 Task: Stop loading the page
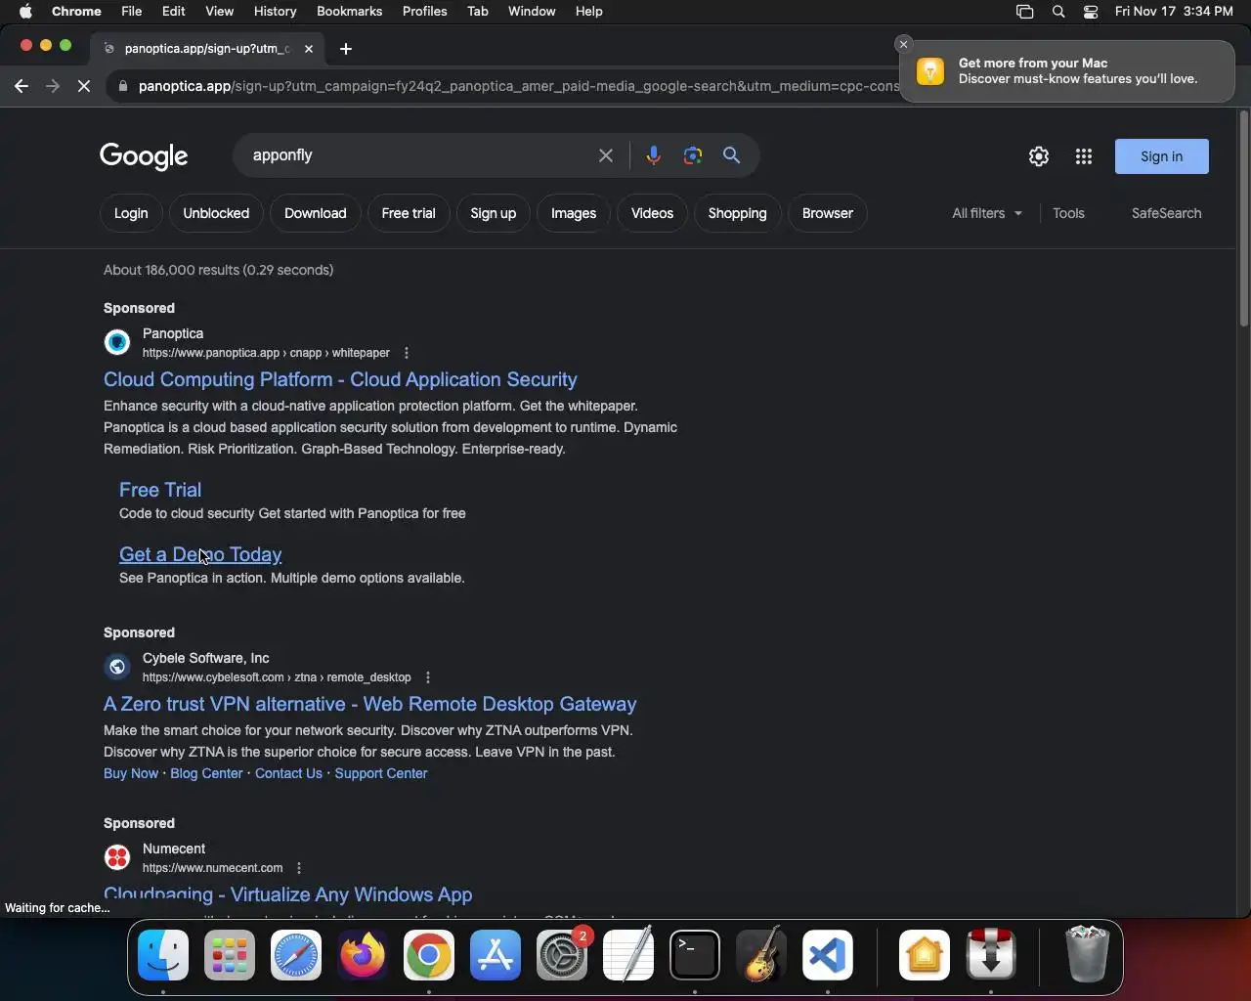(84, 86)
